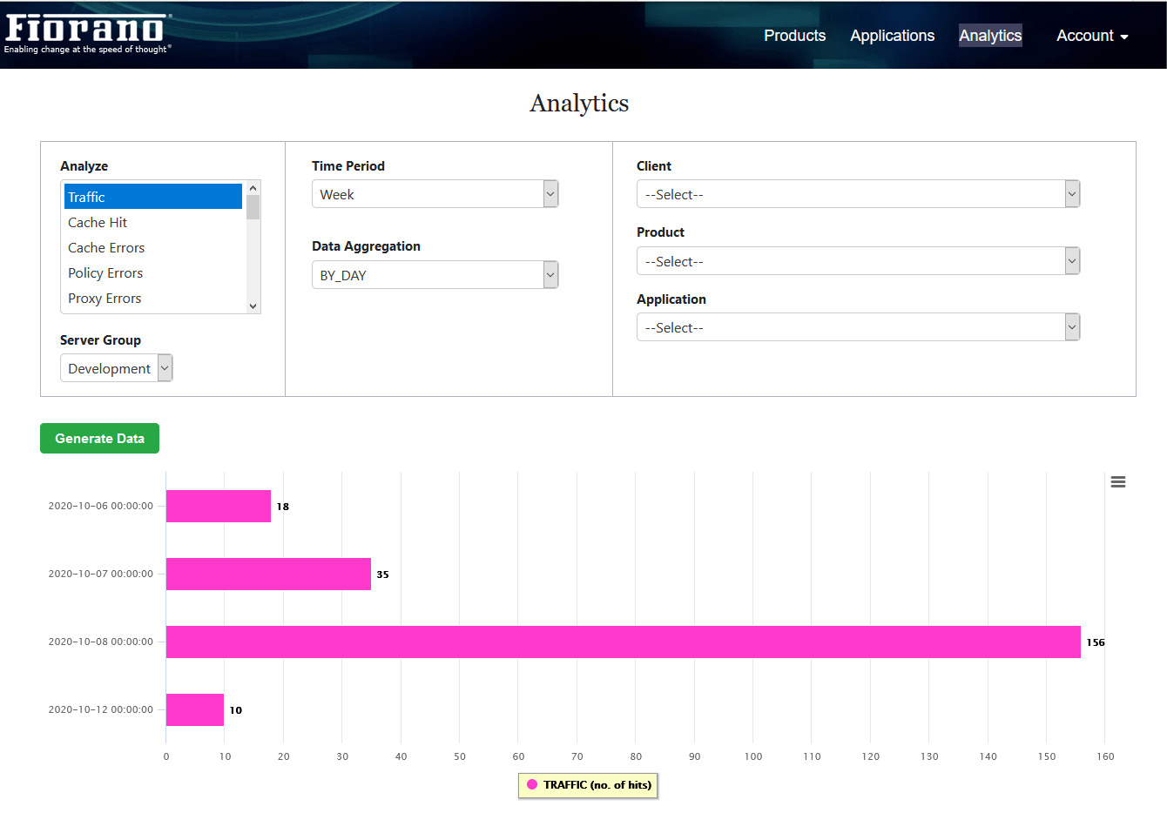Viewport: 1167px width, 840px height.
Task: Expand the Account menu
Action: click(x=1091, y=36)
